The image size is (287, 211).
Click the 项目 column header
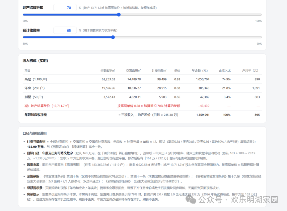point(27,71)
